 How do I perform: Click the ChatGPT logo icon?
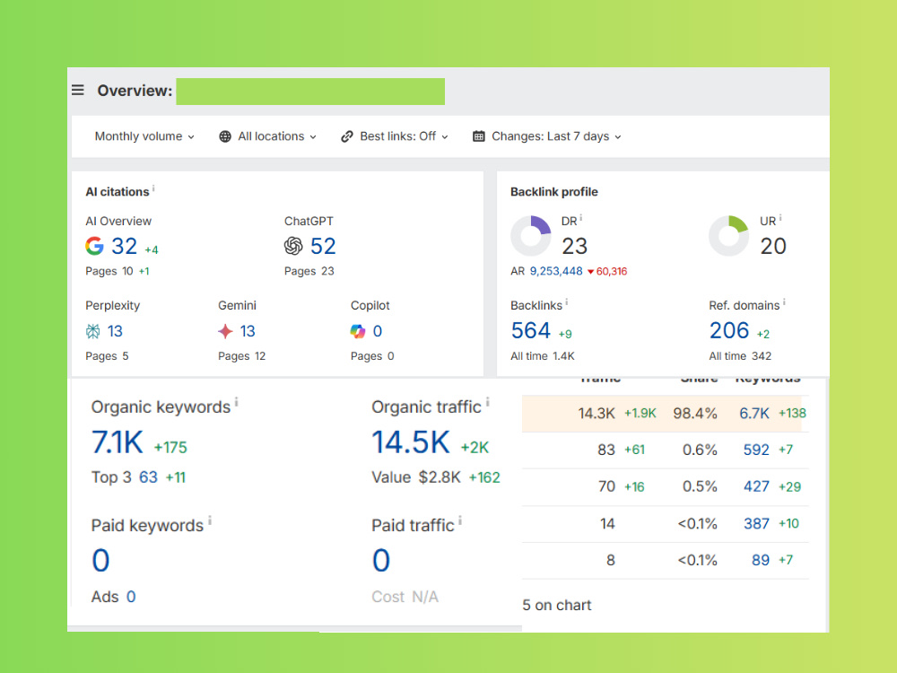coord(293,246)
